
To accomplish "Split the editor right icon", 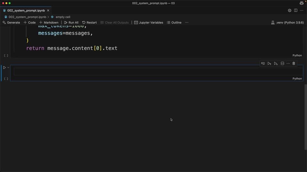I will coord(295,11).
